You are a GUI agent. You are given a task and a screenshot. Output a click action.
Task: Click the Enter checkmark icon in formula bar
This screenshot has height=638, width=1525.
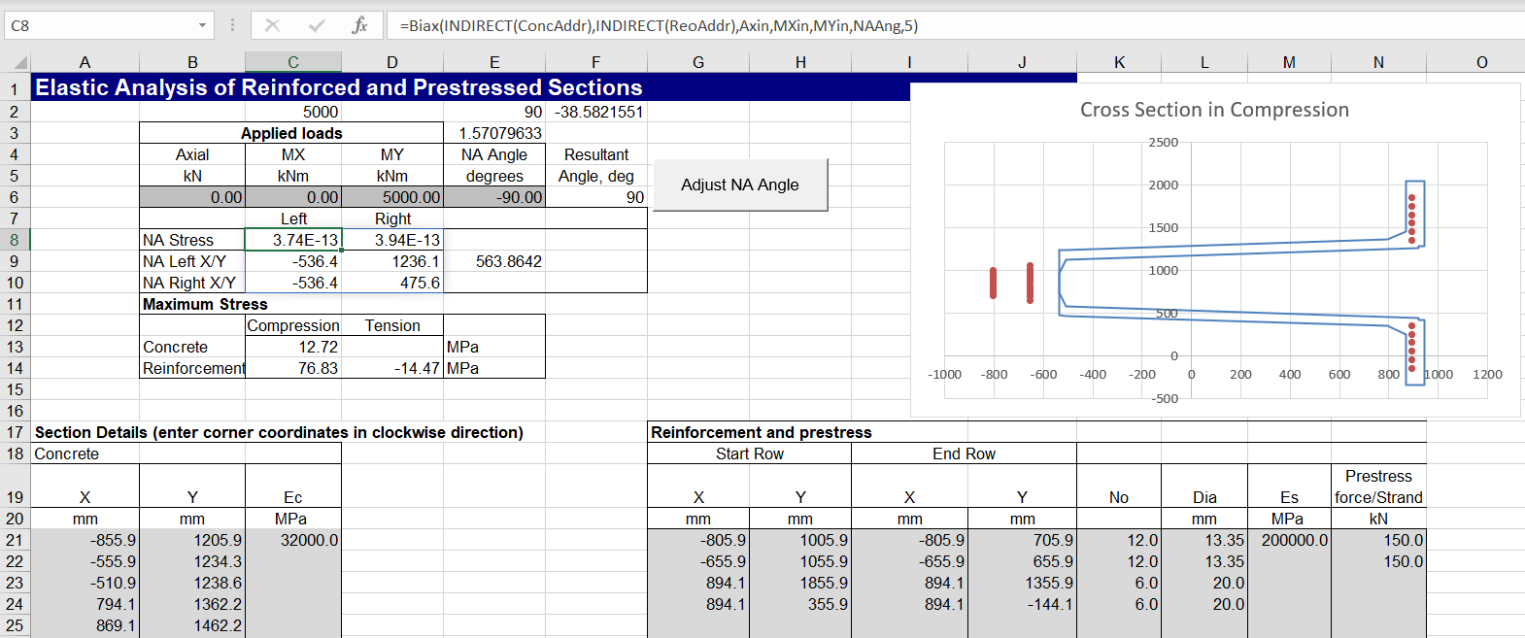coord(317,25)
